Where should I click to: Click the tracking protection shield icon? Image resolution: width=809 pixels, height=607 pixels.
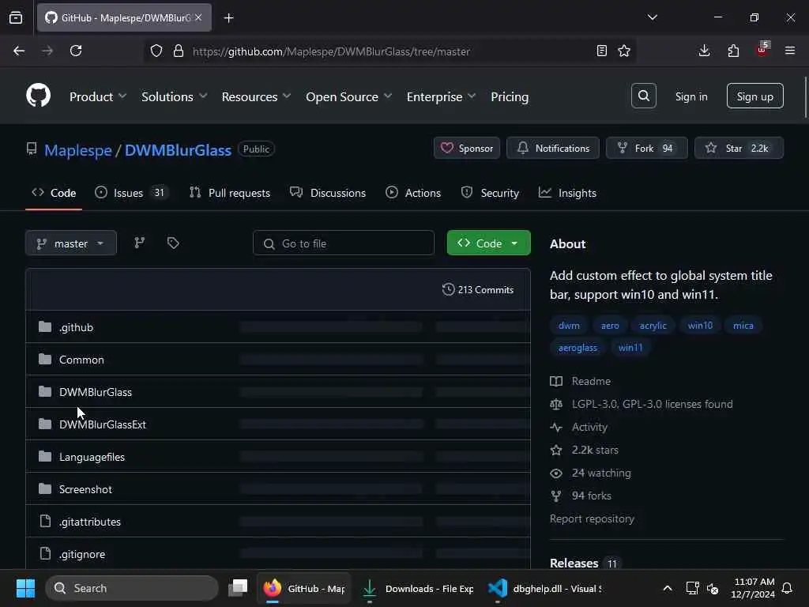pyautogui.click(x=156, y=51)
